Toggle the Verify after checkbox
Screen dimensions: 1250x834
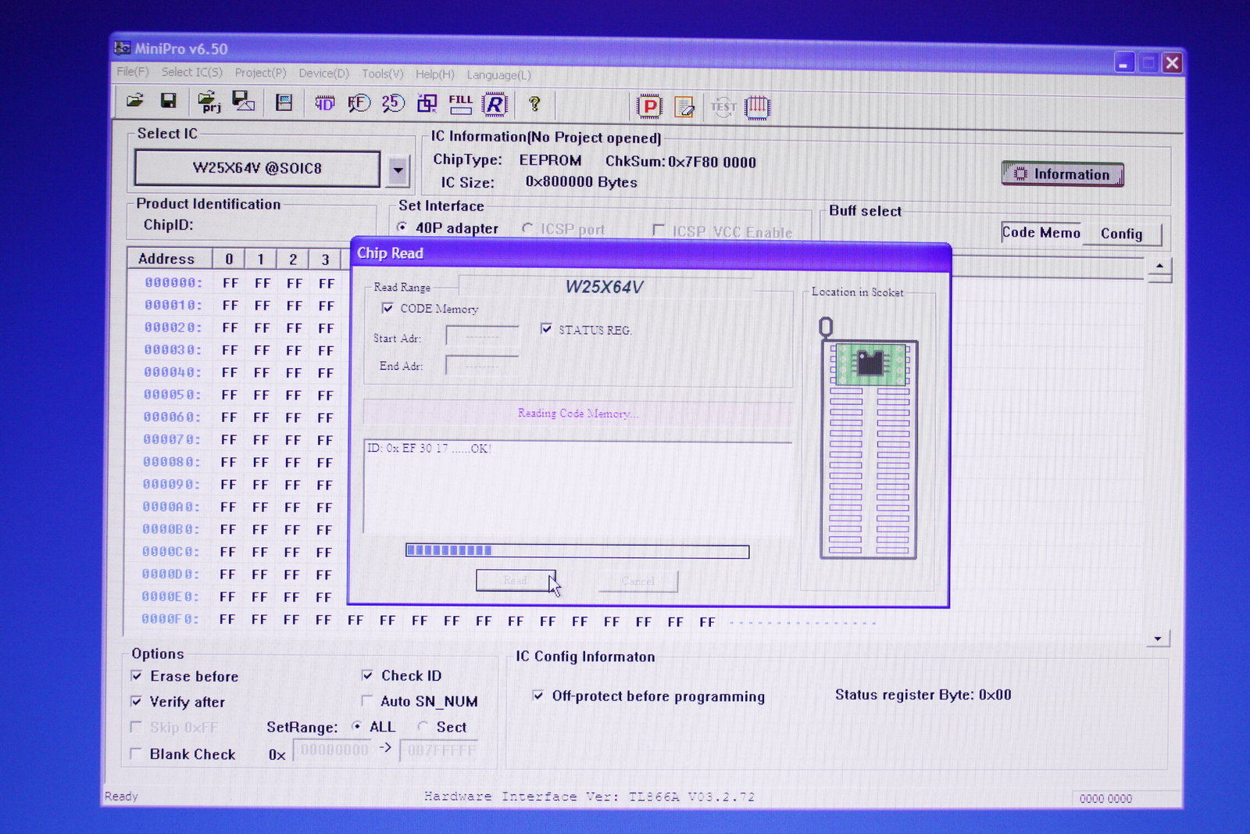click(x=137, y=701)
